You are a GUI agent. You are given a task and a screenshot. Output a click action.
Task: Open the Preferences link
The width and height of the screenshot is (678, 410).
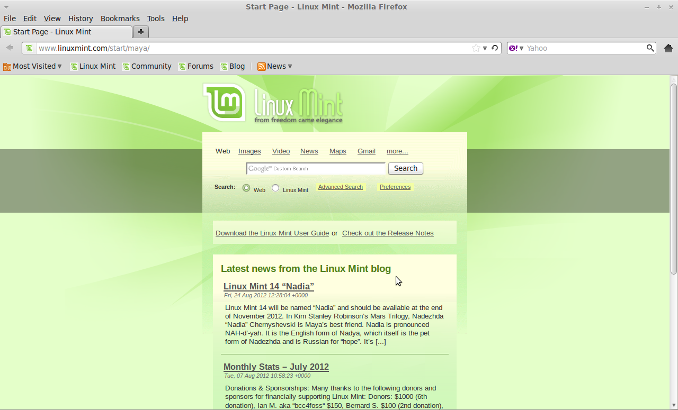click(395, 187)
